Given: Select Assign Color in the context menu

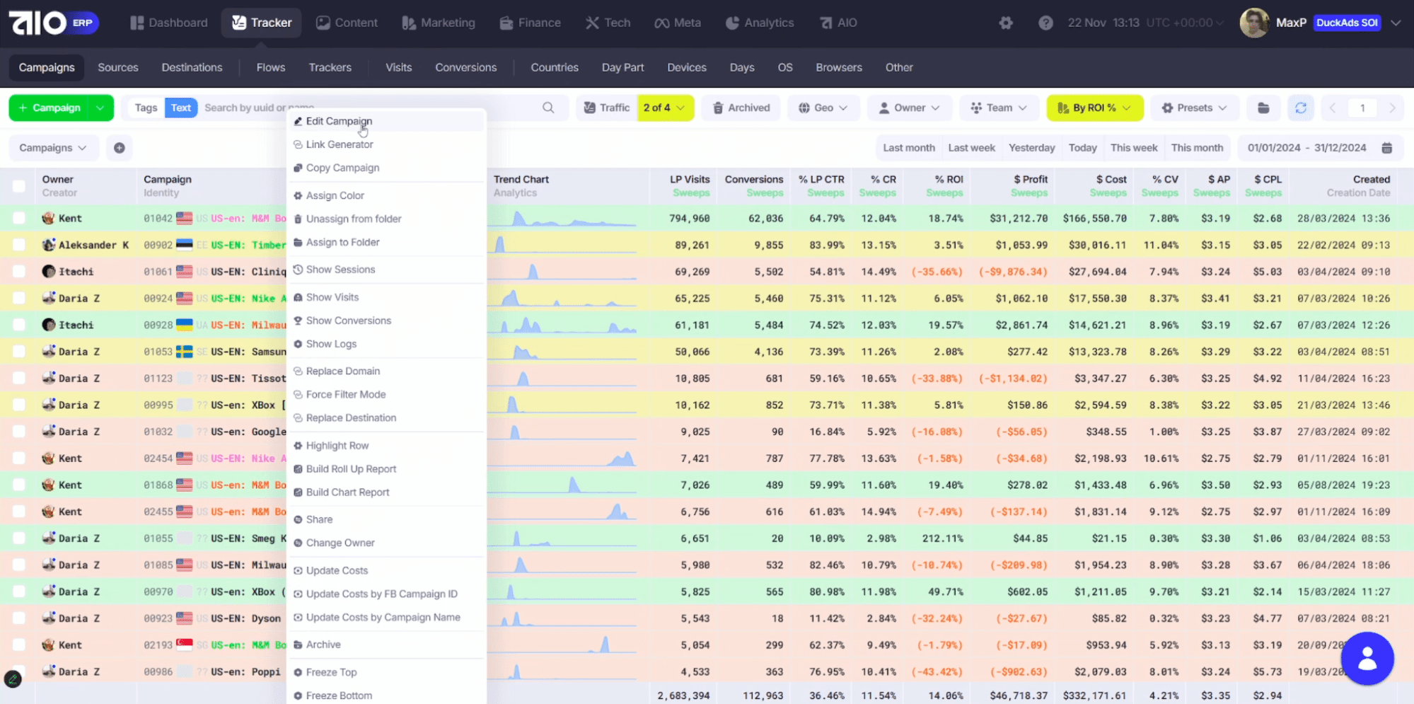Looking at the screenshot, I should tap(335, 195).
